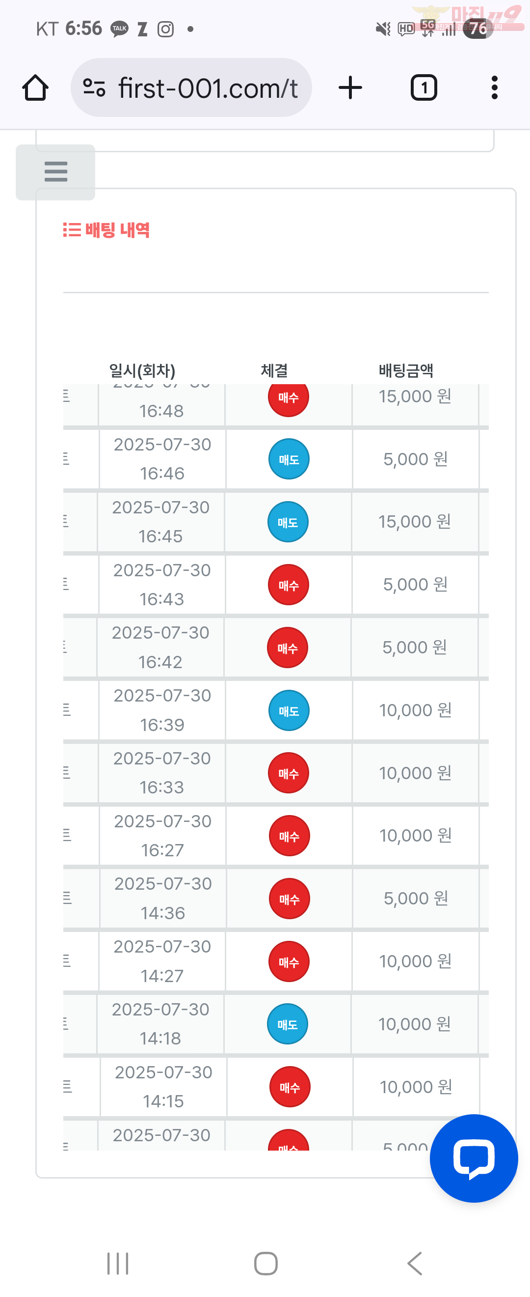
Task: Expand details icon for the 16:45 row
Action: 66,521
